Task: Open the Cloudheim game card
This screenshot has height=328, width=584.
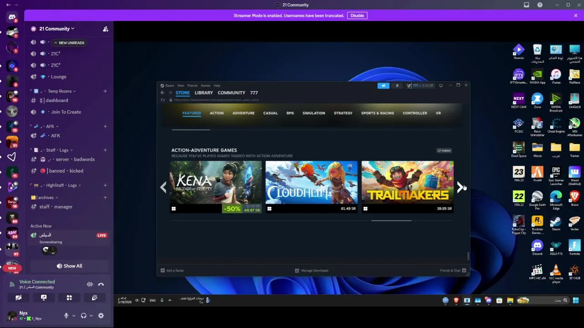Action: point(312,187)
